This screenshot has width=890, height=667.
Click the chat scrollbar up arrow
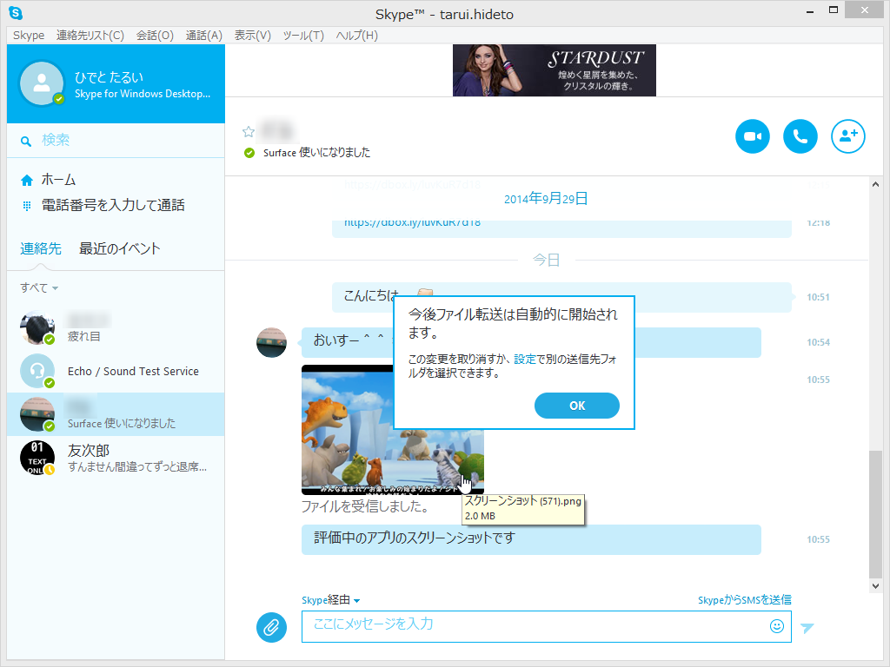pos(875,184)
